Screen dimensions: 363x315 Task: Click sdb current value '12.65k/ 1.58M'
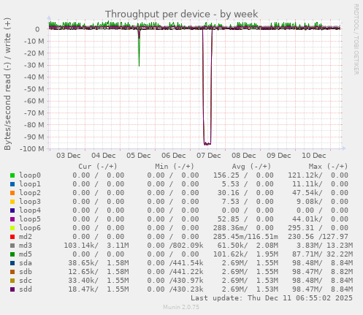(99, 272)
